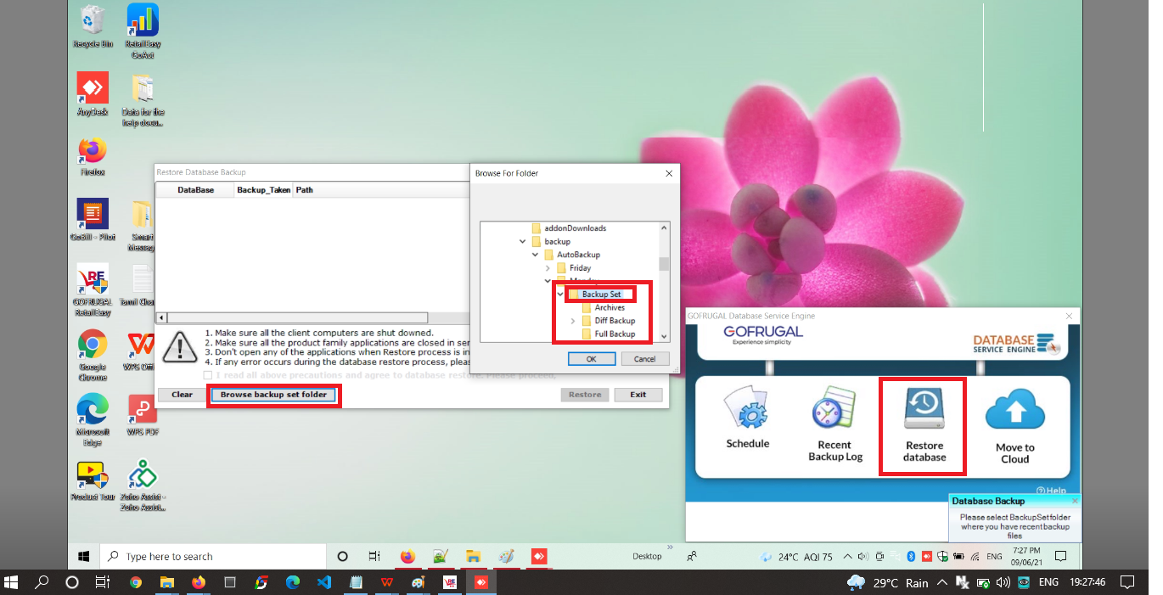The image size is (1163, 595).
Task: Select Friday folder in tree
Action: (x=580, y=268)
